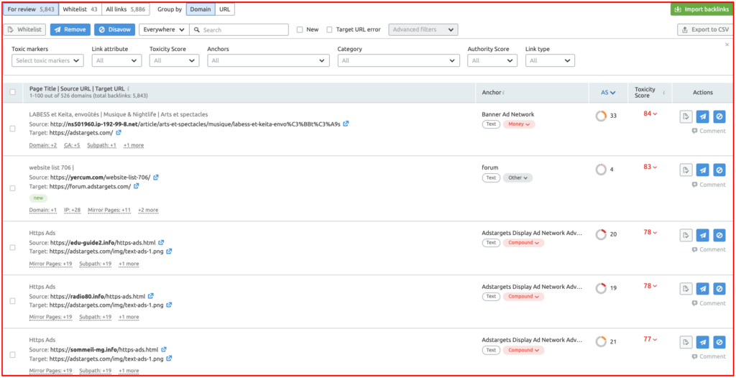This screenshot has height=378, width=736.
Task: Open the Link attribute dropdown
Action: point(117,60)
